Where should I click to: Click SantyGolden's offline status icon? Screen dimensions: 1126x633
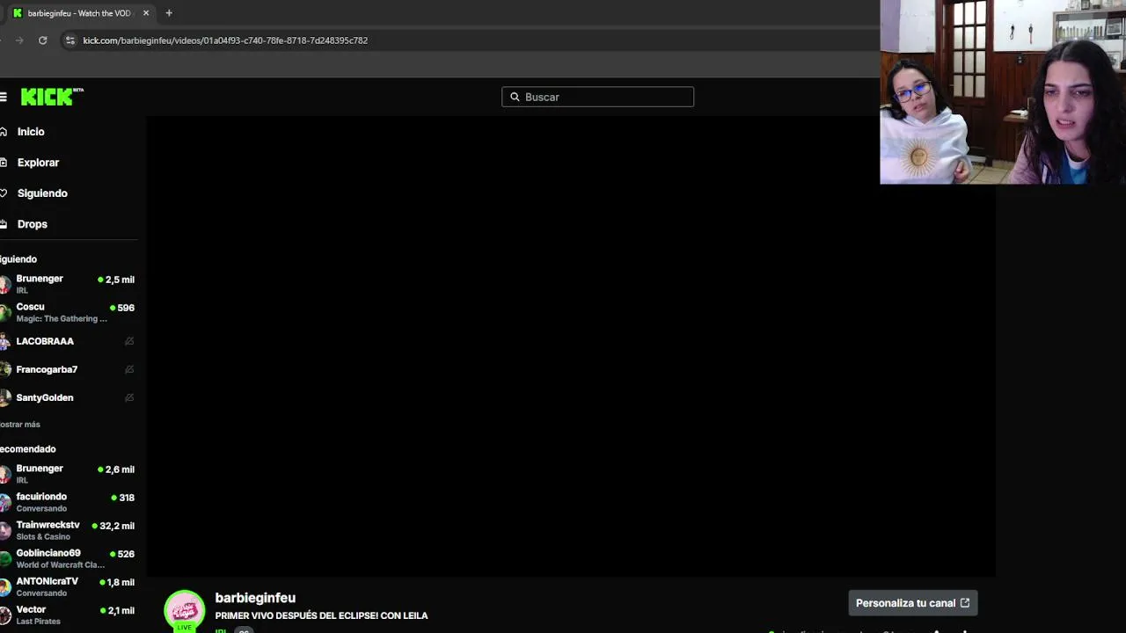[x=129, y=397]
